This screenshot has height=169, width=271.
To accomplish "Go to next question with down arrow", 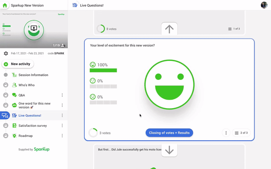I will point(169,150).
